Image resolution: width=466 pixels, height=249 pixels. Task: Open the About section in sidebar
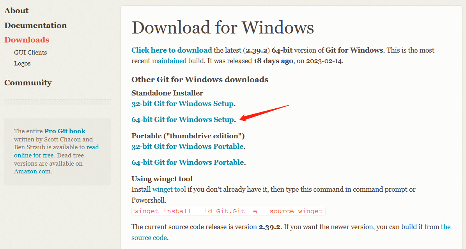16,11
